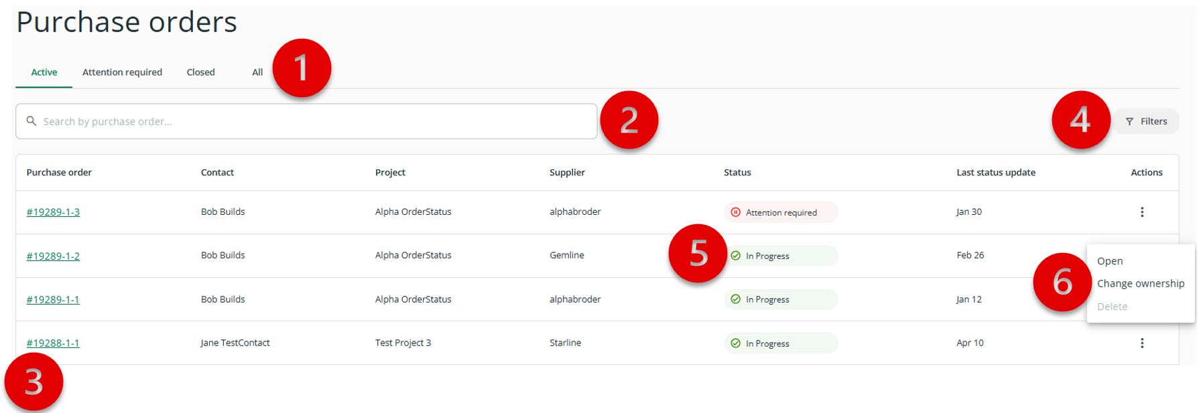Select the disabled Delete menu entry

1112,307
